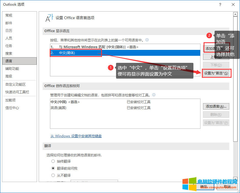Open the 加载项 options category

(19, 100)
